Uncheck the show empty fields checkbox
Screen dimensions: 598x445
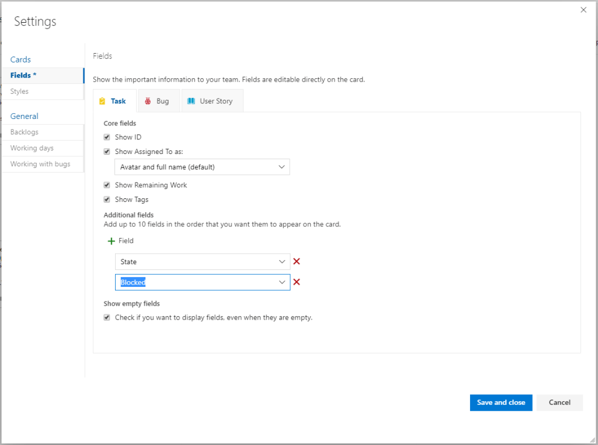[x=107, y=318]
